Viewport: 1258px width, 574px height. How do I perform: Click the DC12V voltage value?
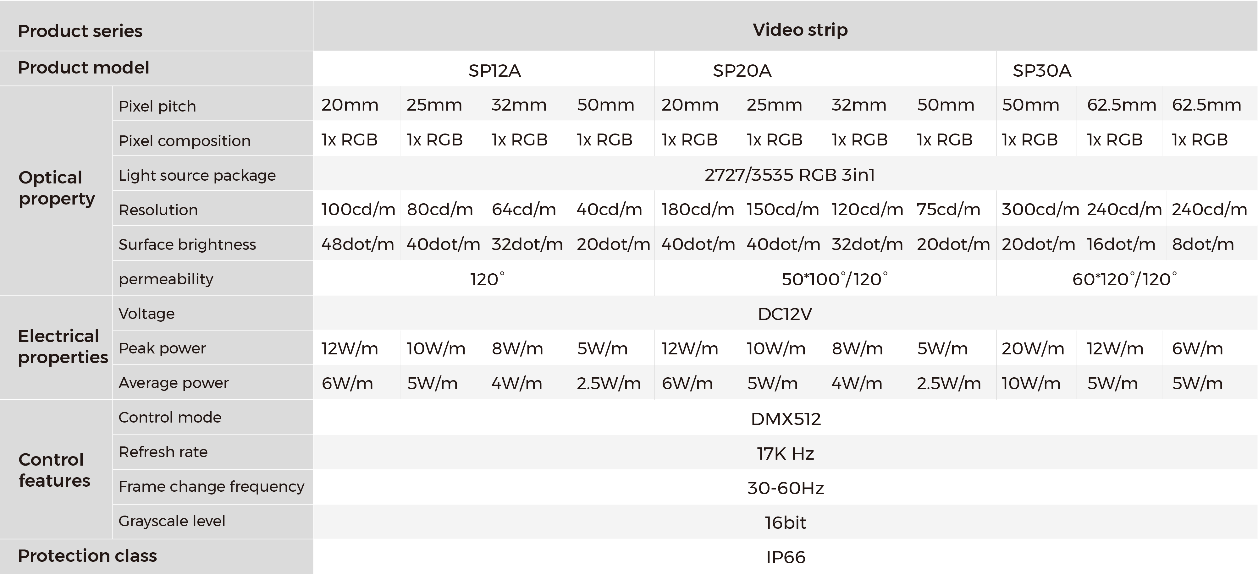coord(785,314)
